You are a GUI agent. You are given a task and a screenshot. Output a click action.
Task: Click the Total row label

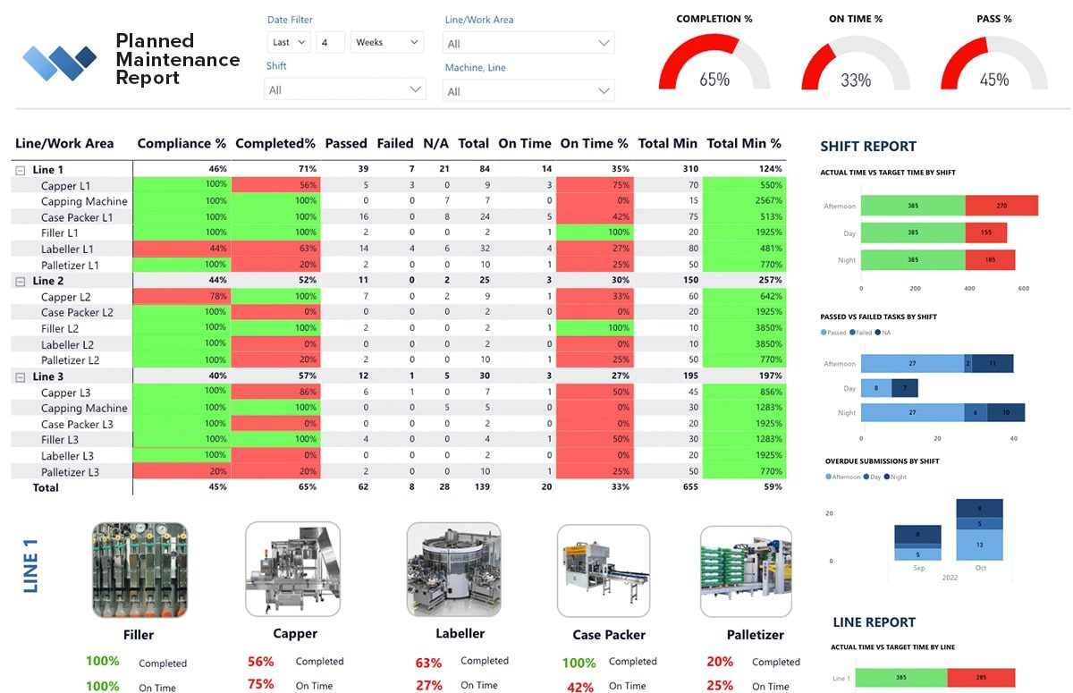point(46,487)
